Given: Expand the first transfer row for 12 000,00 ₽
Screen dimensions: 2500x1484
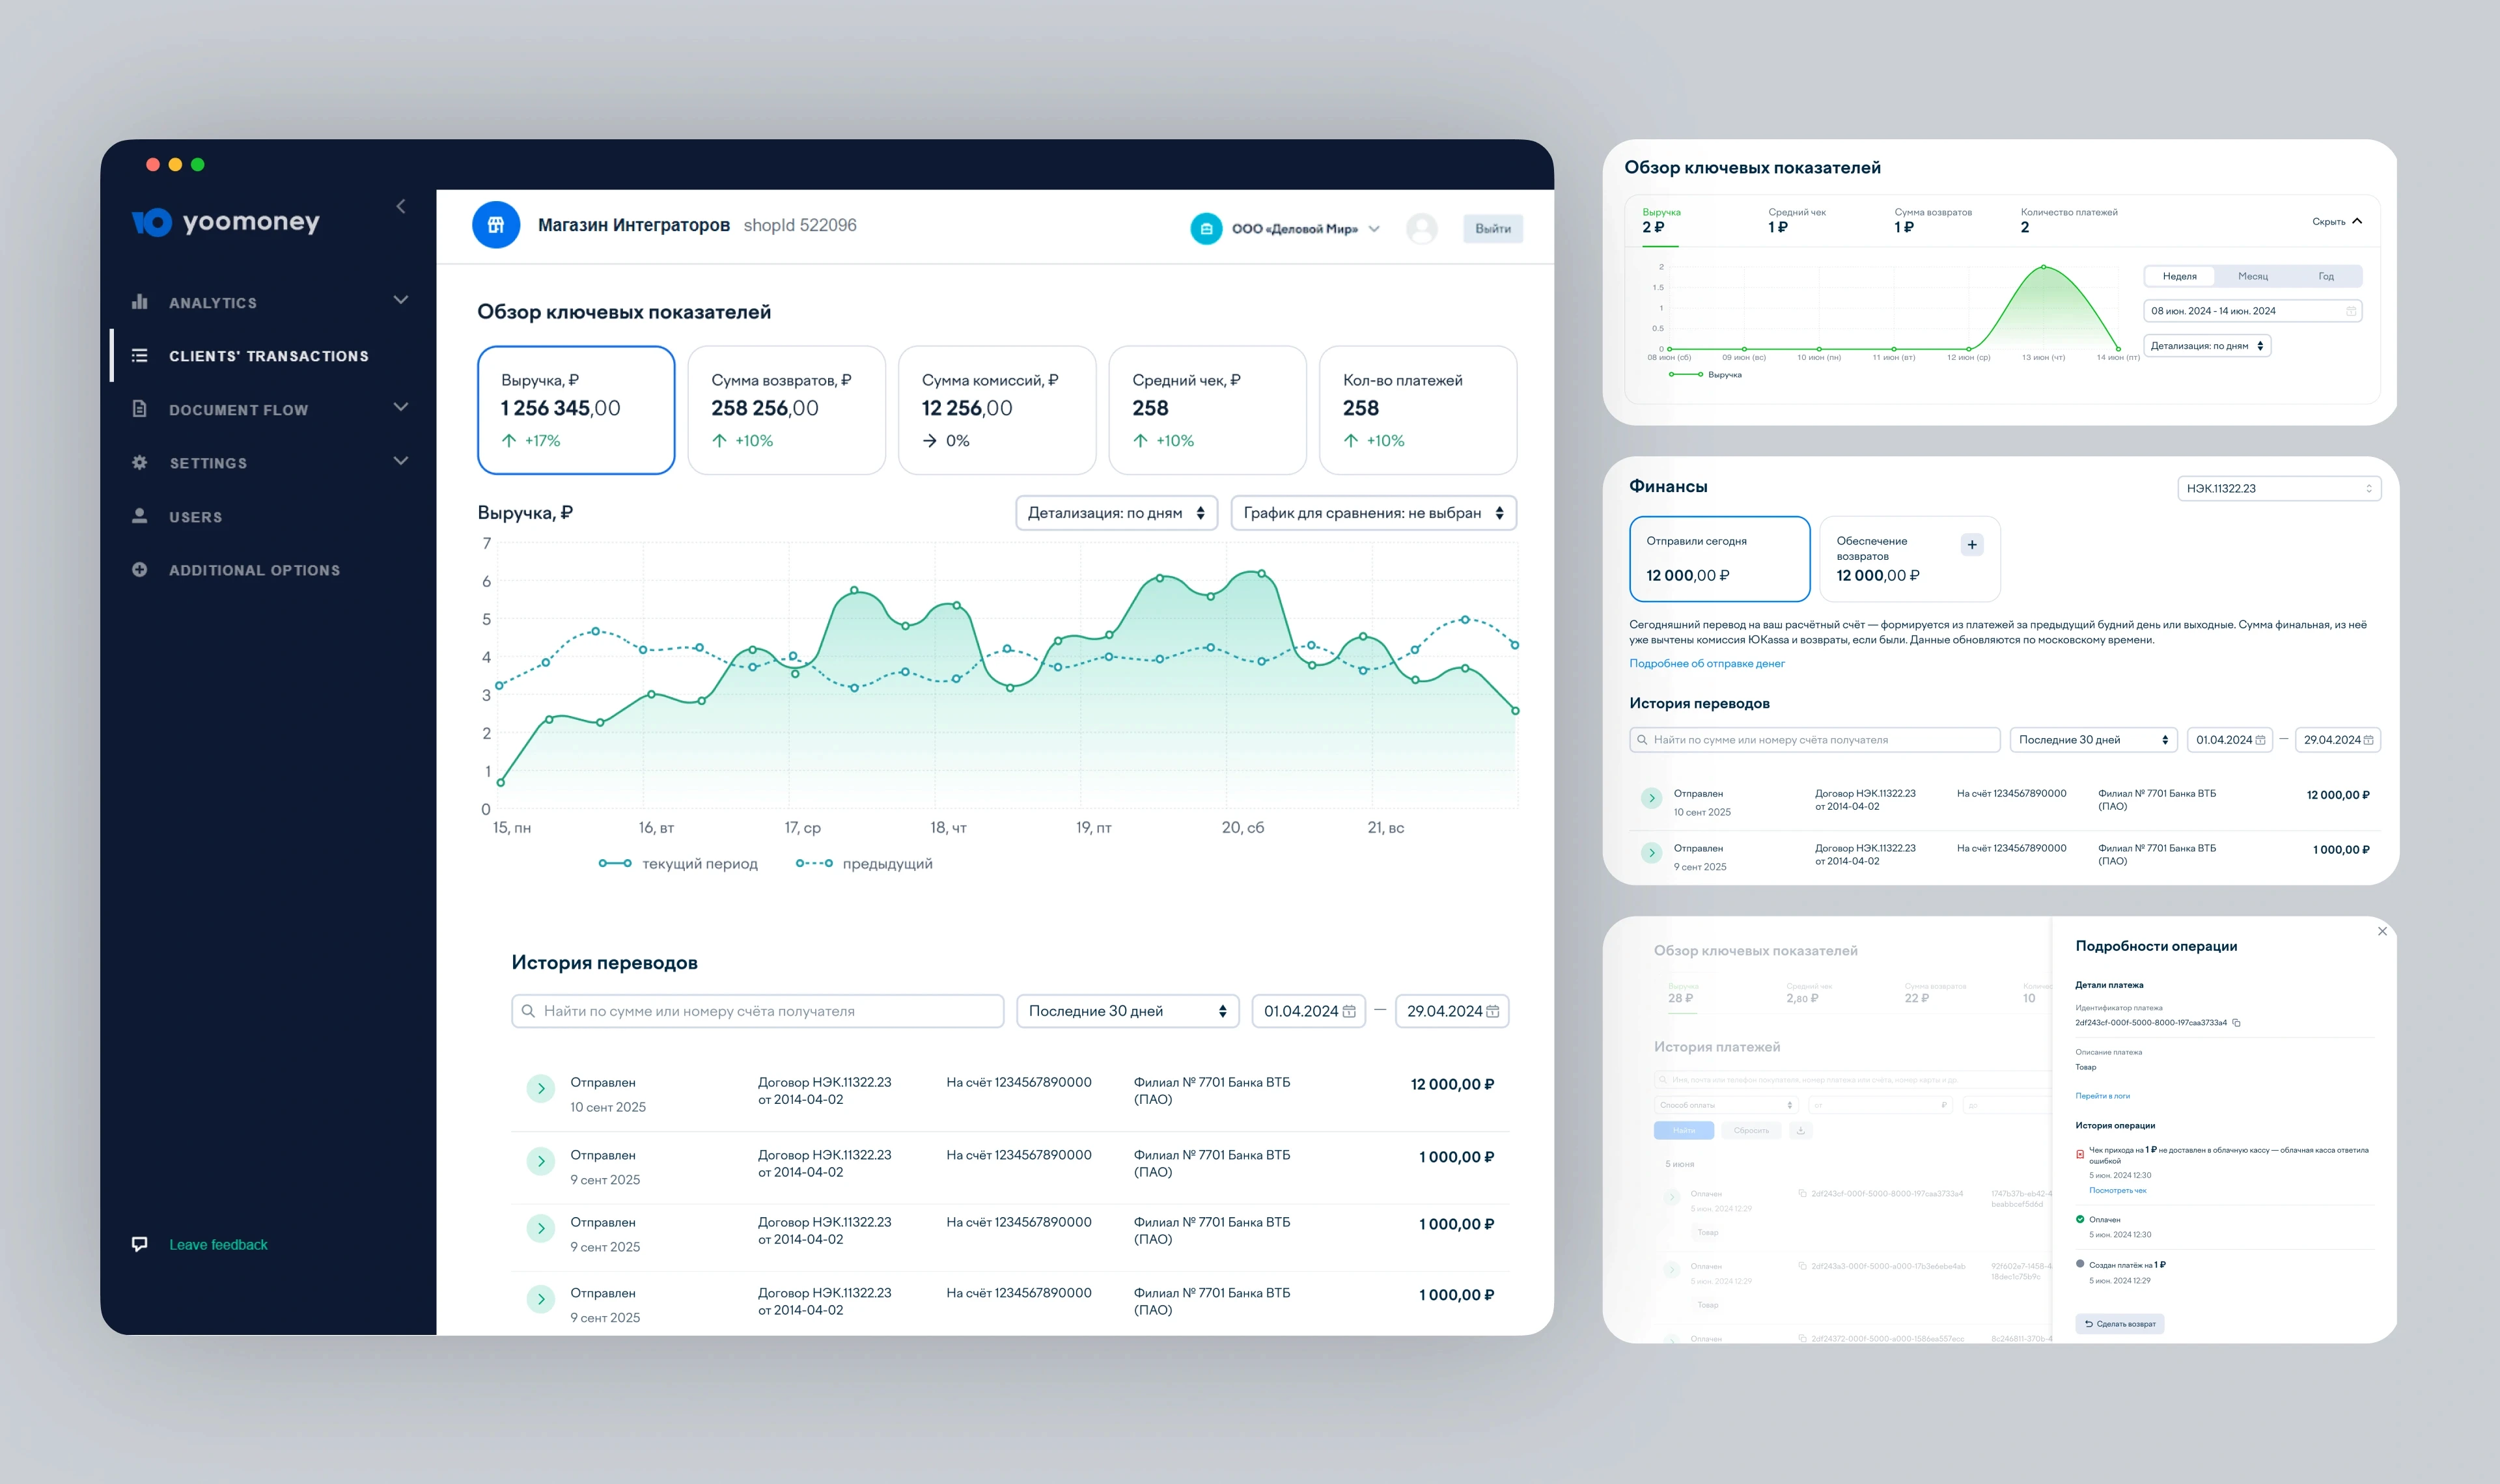Looking at the screenshot, I should point(541,1089).
